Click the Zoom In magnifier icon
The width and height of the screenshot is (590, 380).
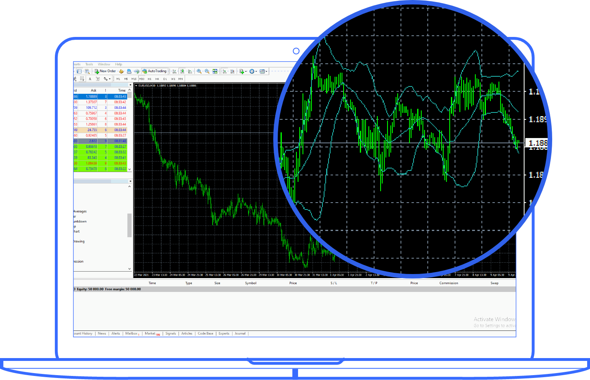coord(199,71)
